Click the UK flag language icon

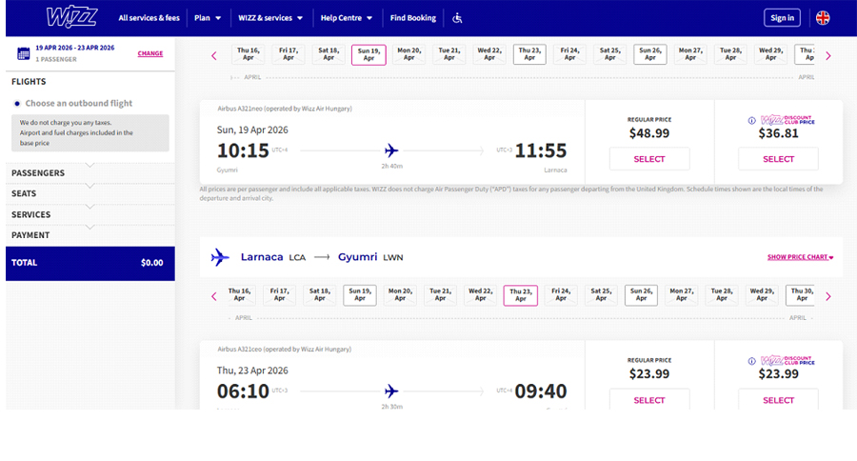822,17
